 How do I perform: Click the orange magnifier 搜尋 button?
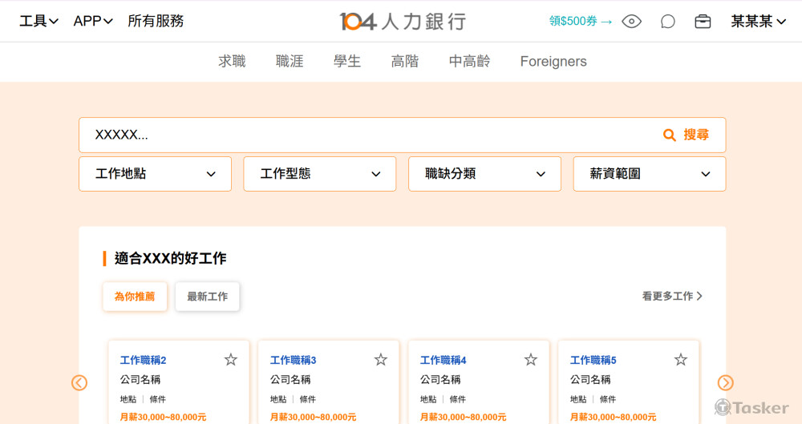click(687, 135)
